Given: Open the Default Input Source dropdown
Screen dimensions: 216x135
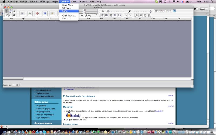Looking at the screenshot, I should [165, 11].
